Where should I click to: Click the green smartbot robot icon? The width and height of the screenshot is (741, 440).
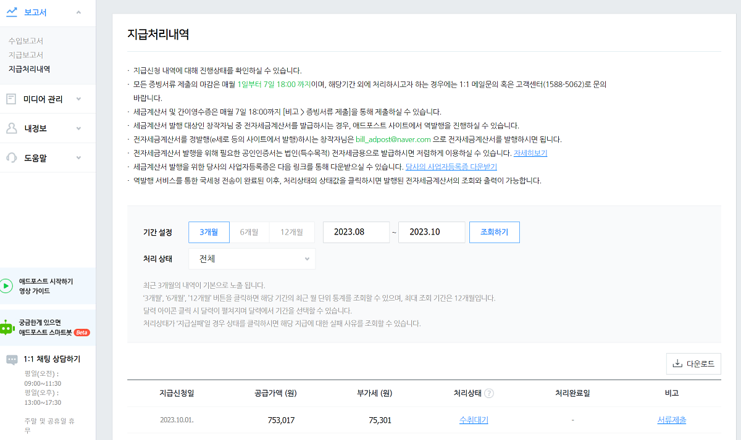[7, 327]
